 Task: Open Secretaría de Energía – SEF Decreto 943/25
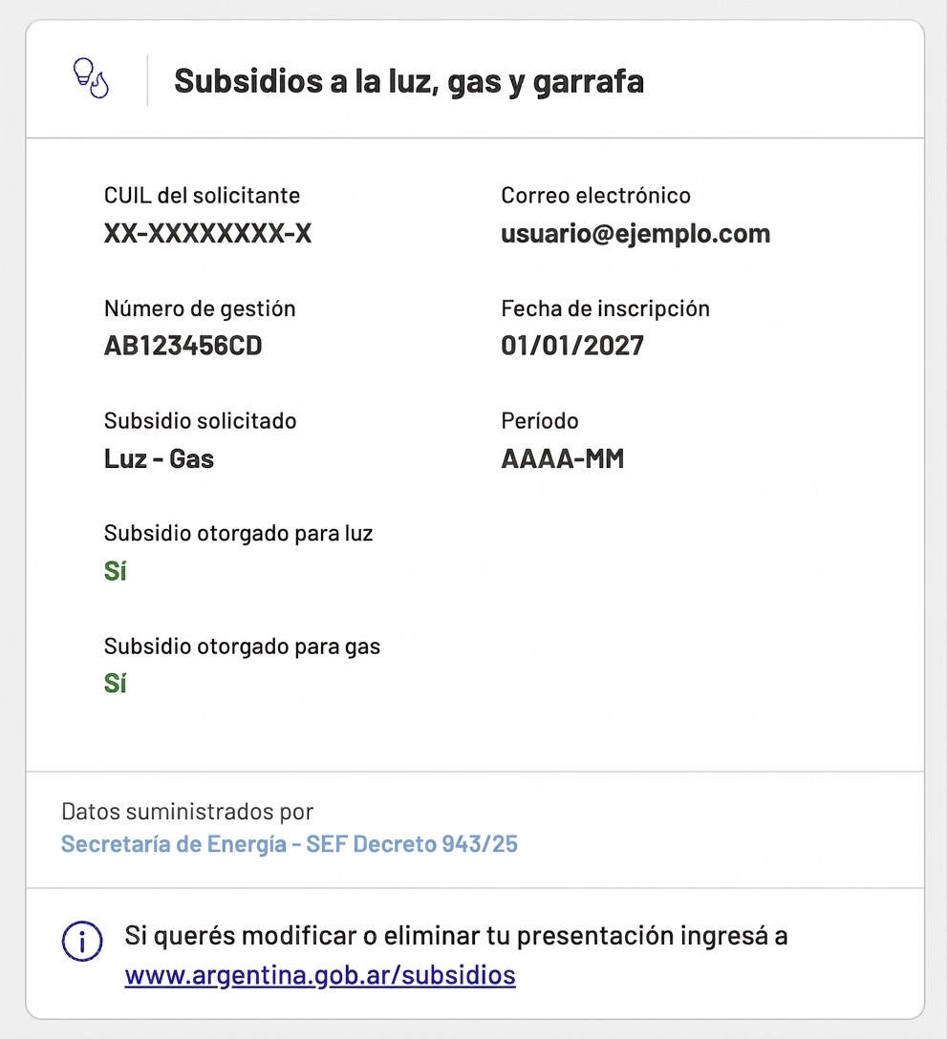pos(290,843)
